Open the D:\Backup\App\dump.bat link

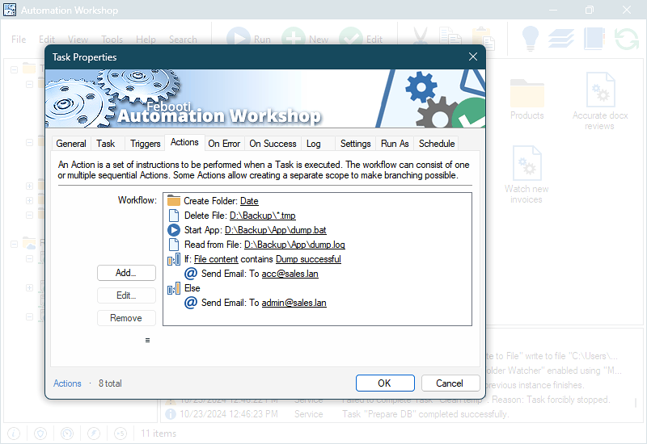click(x=275, y=230)
